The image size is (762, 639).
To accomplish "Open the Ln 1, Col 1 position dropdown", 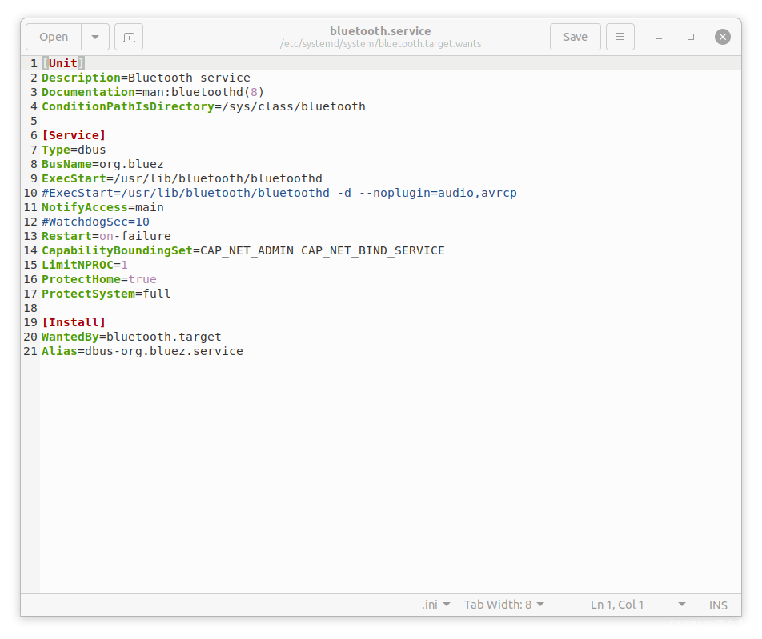I will [x=638, y=605].
